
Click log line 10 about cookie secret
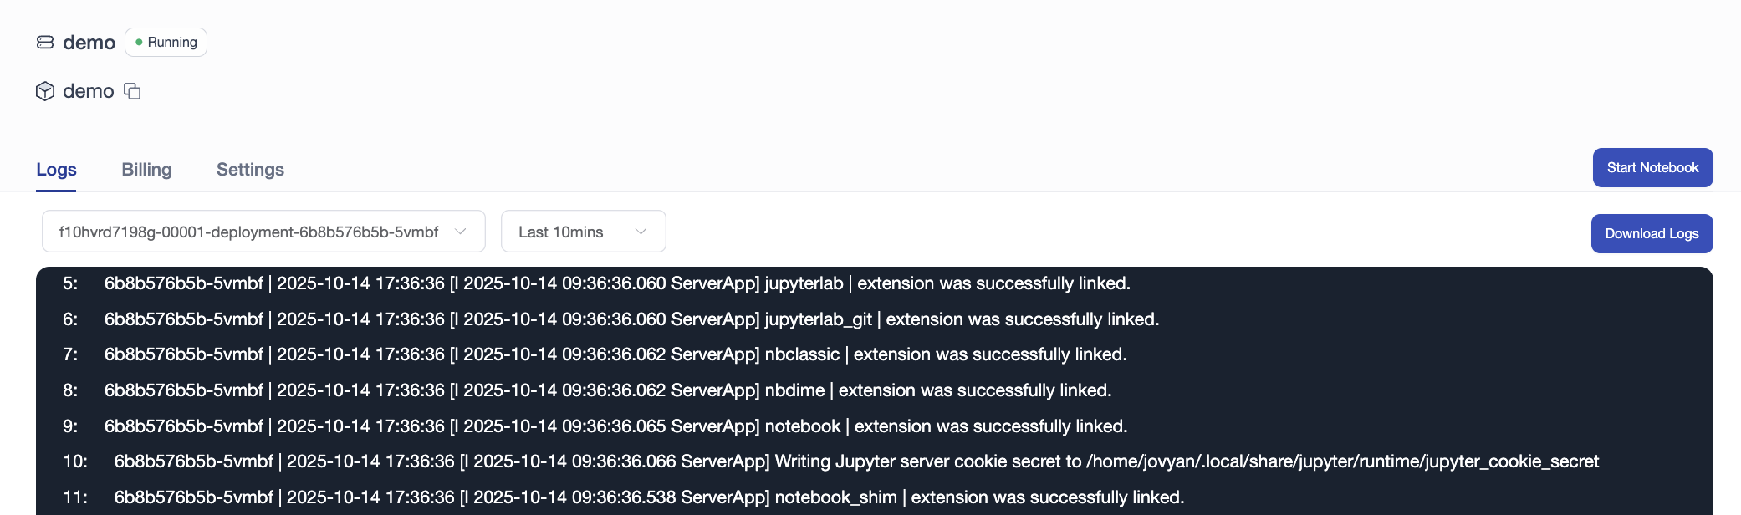pyautogui.click(x=856, y=461)
